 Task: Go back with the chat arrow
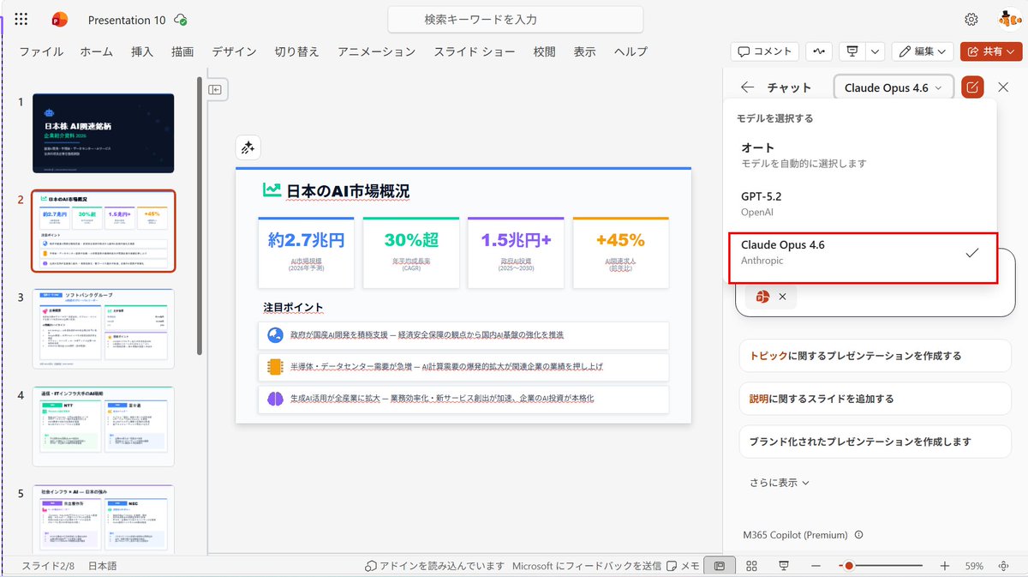748,87
